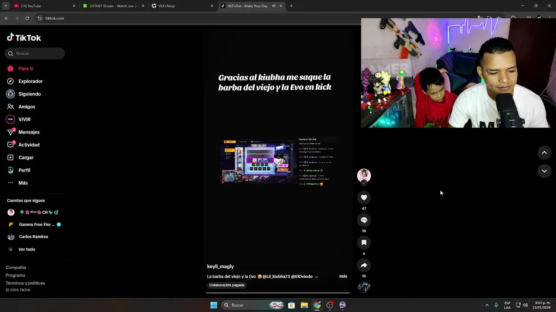Seek on the video progress bar
The image size is (556, 312).
[x=278, y=293]
